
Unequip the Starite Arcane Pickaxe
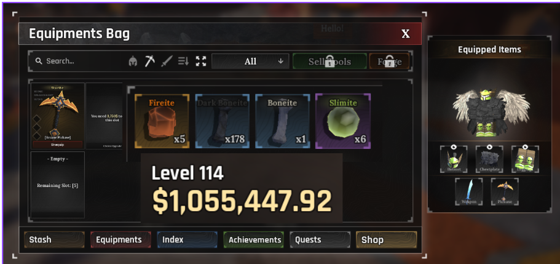coord(58,145)
